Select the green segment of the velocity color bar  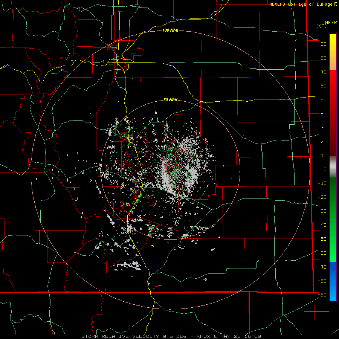click(x=333, y=220)
